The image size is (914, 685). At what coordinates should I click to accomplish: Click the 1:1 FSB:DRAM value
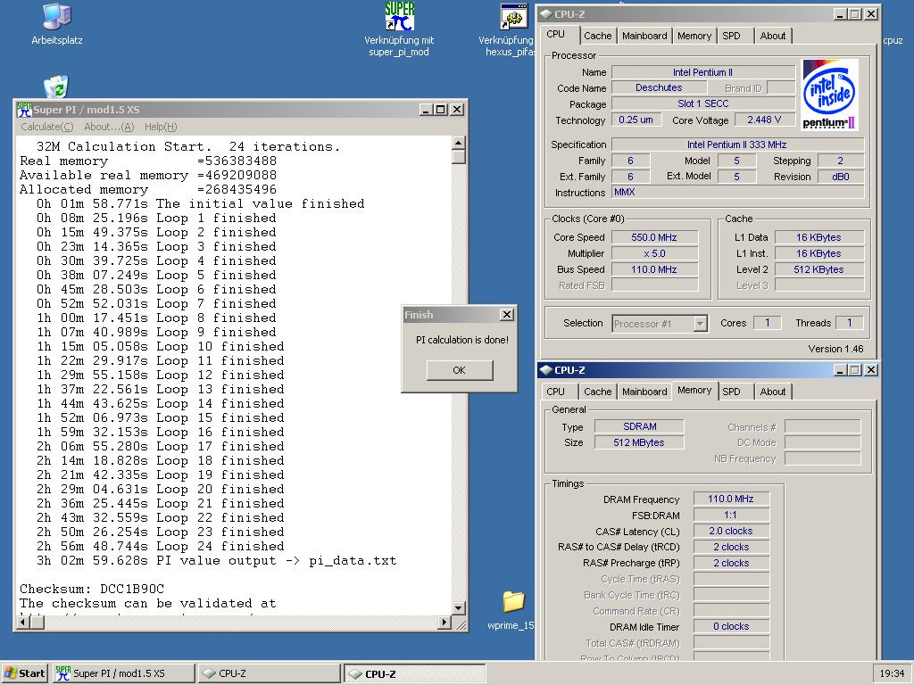tap(731, 515)
